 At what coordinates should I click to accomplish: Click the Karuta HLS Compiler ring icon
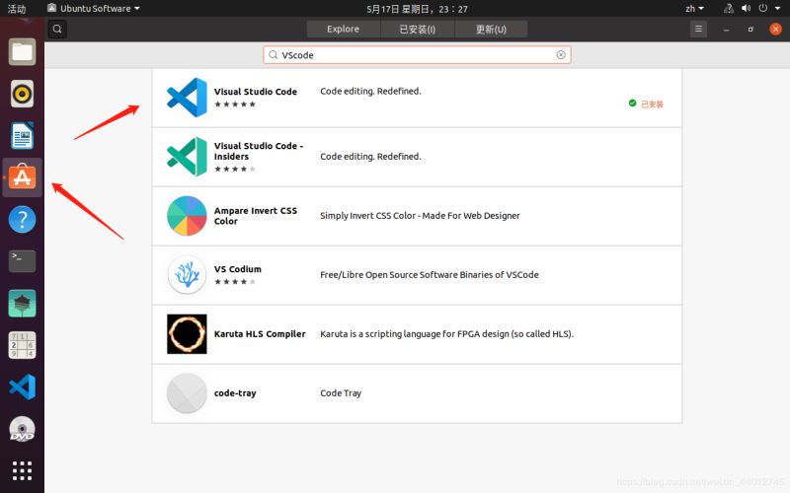point(187,334)
